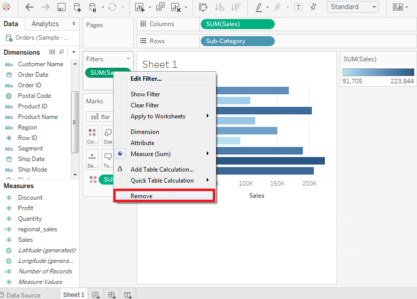Click the view data grid icon in Dimensions
417x299 pixels.
pos(52,52)
